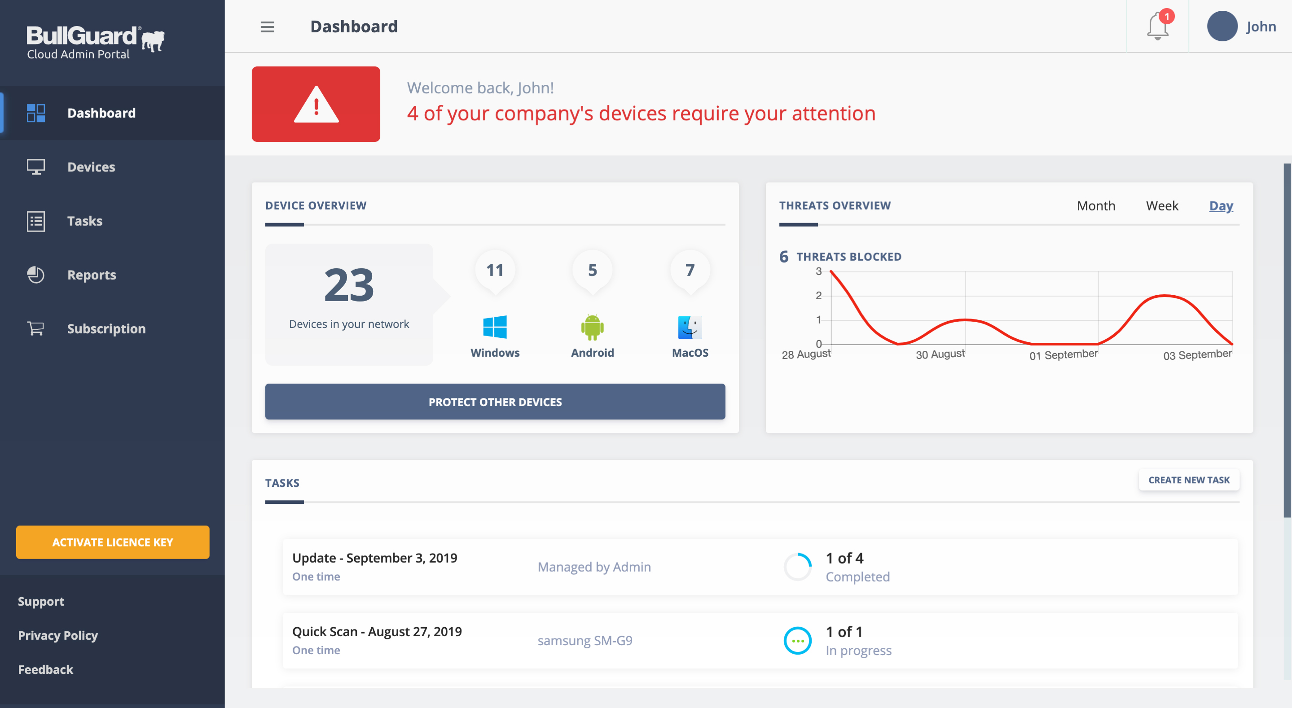Screen dimensions: 1292x708
Task: Click John's profile avatar
Action: [x=1222, y=26]
